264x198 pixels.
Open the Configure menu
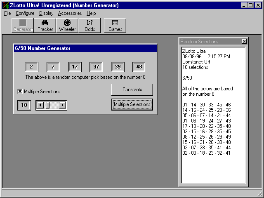click(x=25, y=13)
